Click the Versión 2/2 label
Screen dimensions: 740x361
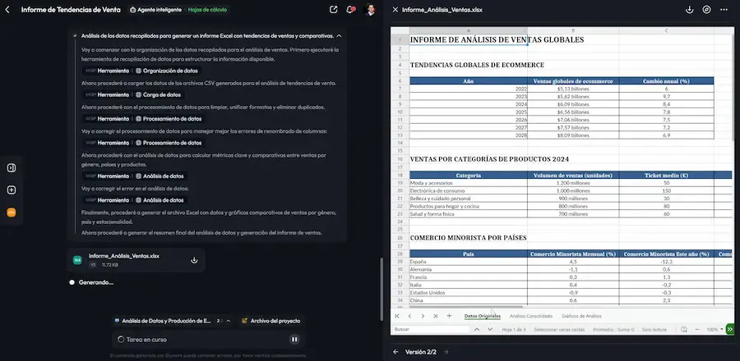(421, 352)
